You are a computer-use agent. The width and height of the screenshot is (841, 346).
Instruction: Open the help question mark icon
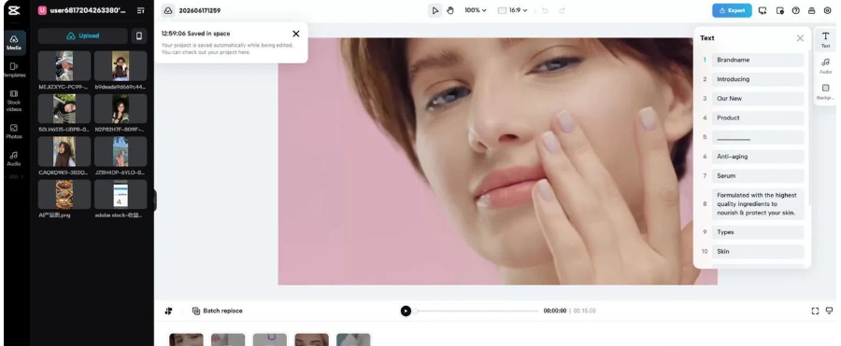(x=795, y=10)
